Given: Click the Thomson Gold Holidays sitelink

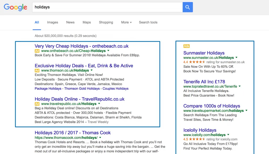Looking at the screenshot, I should pos(82,89).
